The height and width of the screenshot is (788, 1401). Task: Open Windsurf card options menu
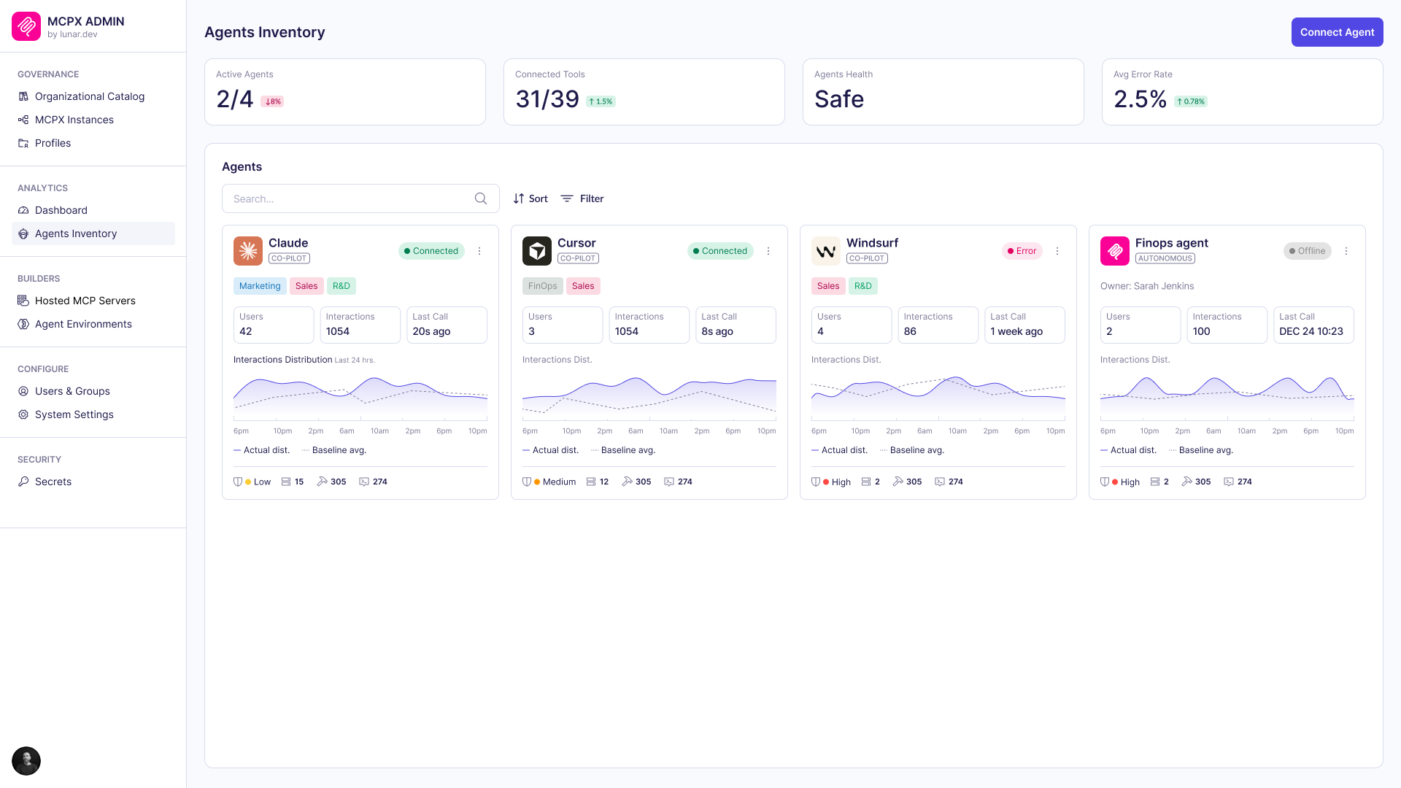tap(1057, 251)
